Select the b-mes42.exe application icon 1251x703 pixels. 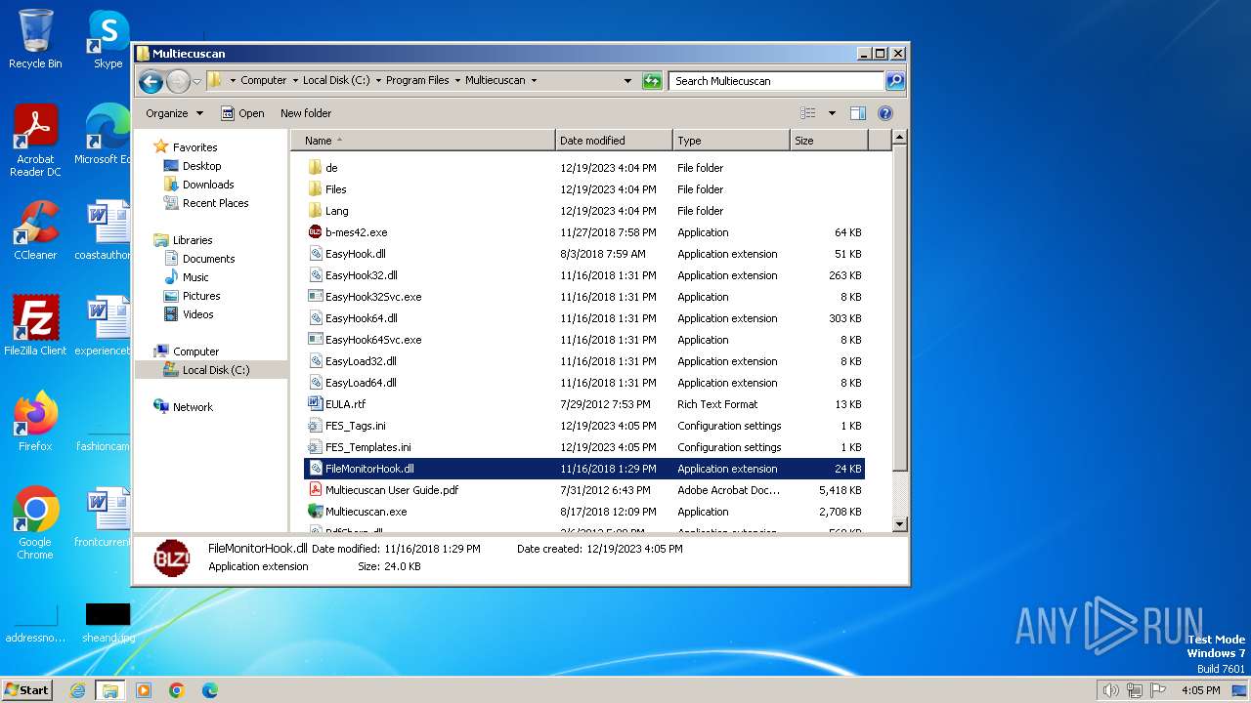click(x=315, y=232)
